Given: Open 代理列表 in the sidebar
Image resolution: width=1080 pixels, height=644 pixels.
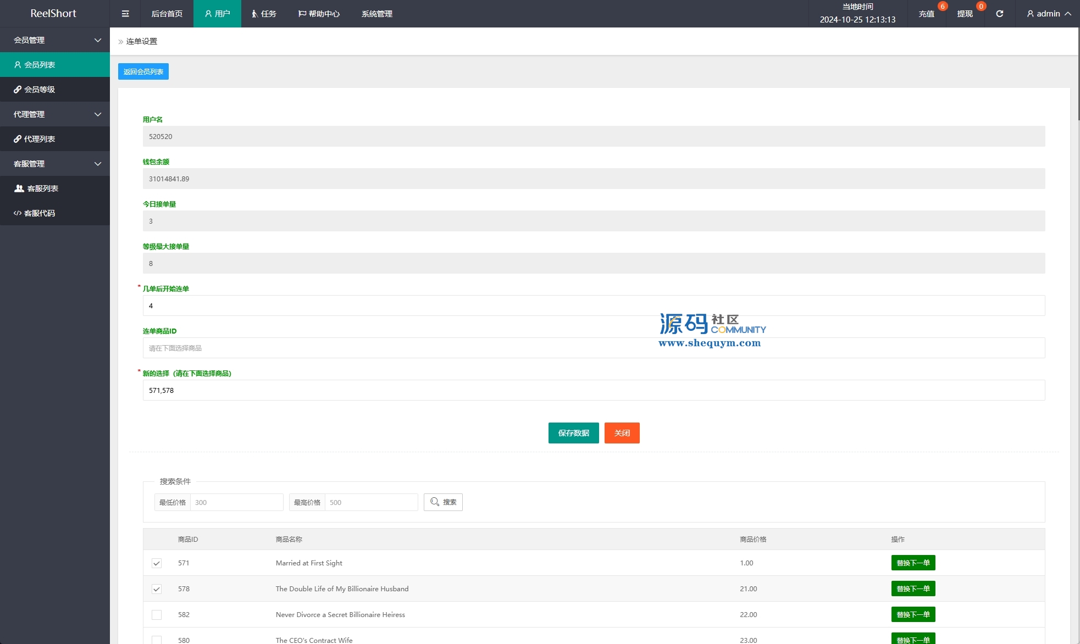Looking at the screenshot, I should [40, 139].
